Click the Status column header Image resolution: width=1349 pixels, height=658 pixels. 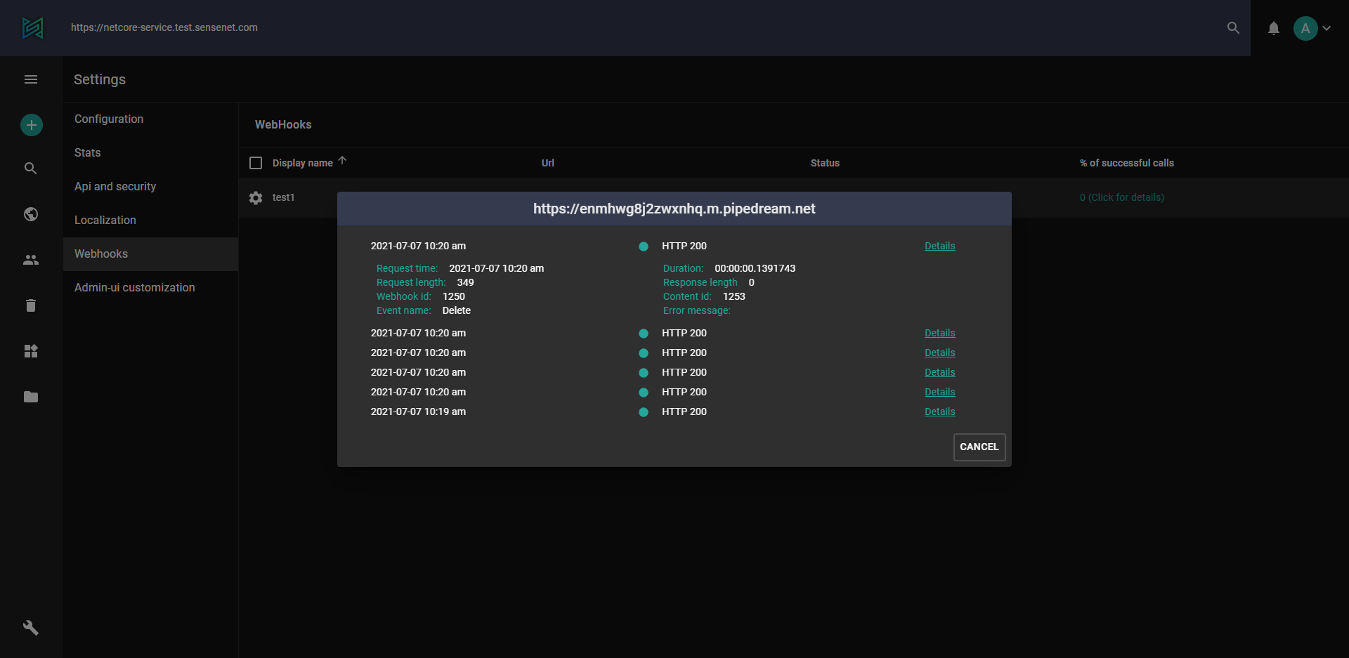825,163
